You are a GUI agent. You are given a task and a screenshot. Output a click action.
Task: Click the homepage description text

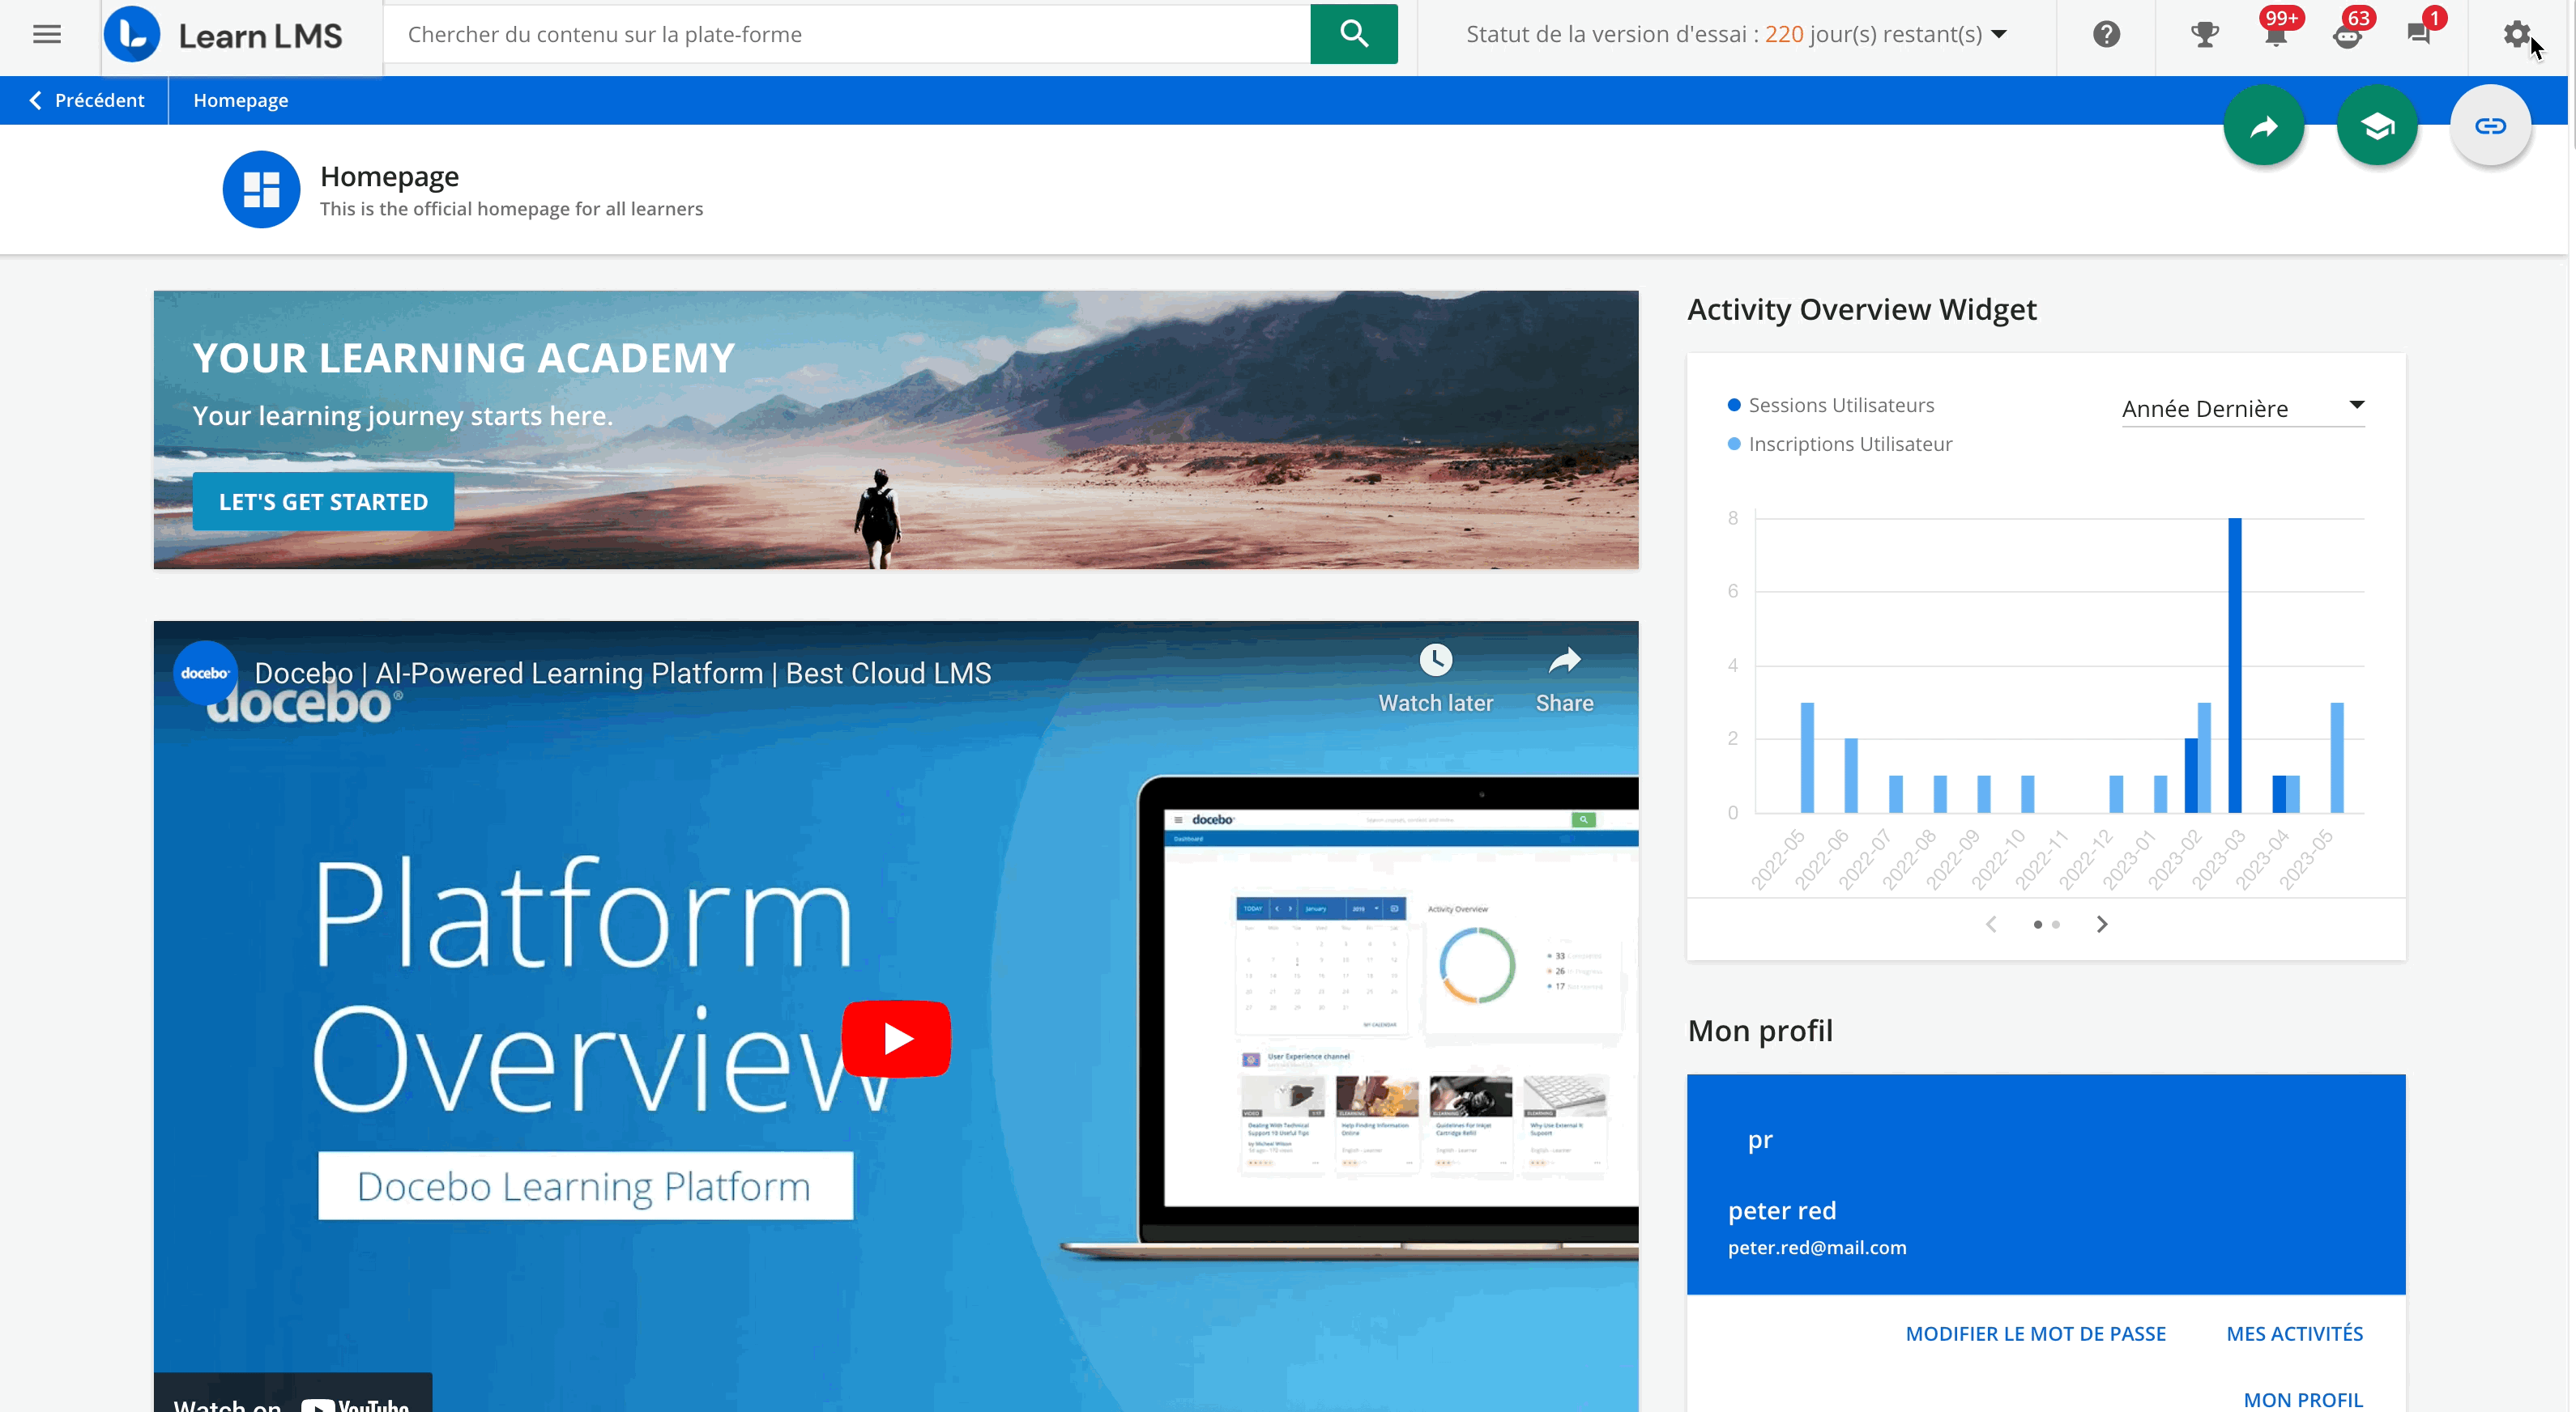[x=511, y=209]
